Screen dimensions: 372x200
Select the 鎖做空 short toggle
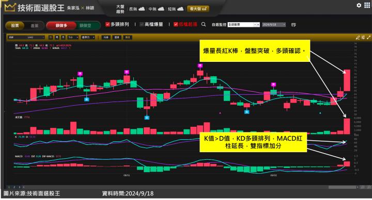coord(85,26)
